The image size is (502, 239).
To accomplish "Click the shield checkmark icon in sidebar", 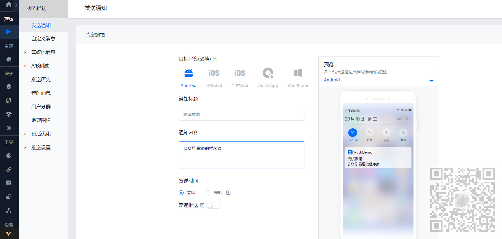I will click(9, 87).
